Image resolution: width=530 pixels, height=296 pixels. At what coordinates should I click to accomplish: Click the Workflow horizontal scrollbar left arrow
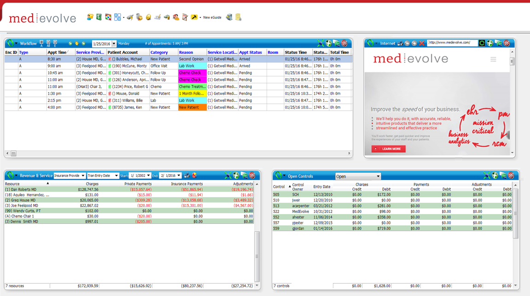pyautogui.click(x=7, y=153)
